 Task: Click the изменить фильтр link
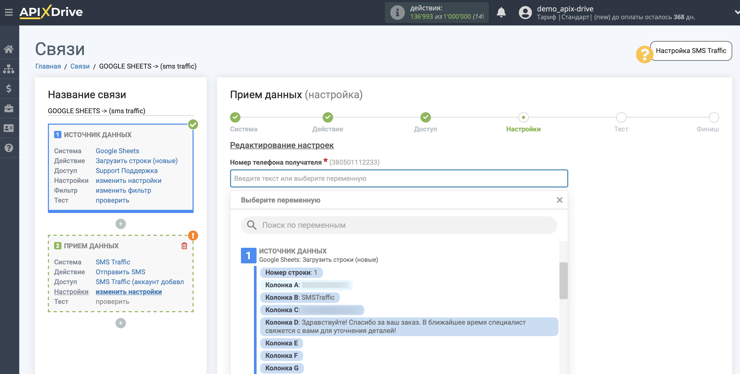pos(123,190)
